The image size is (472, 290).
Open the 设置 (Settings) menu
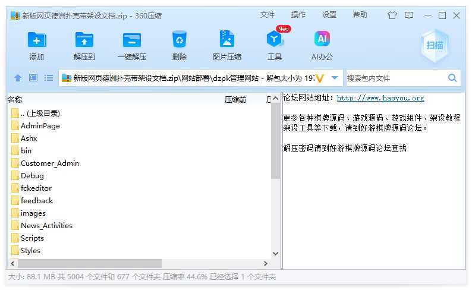[329, 15]
